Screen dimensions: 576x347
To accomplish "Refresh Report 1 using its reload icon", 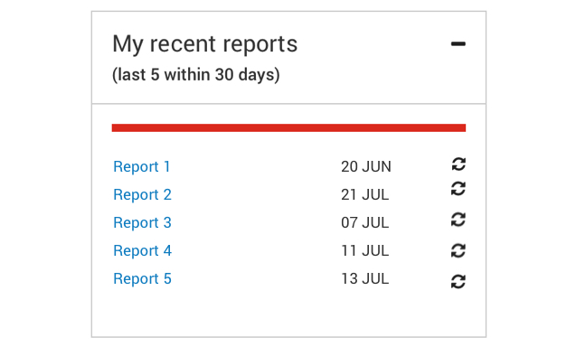I will 458,164.
